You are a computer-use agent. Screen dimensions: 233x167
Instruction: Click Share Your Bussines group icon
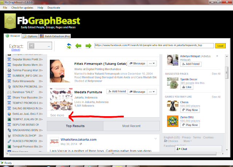(x=9, y=98)
